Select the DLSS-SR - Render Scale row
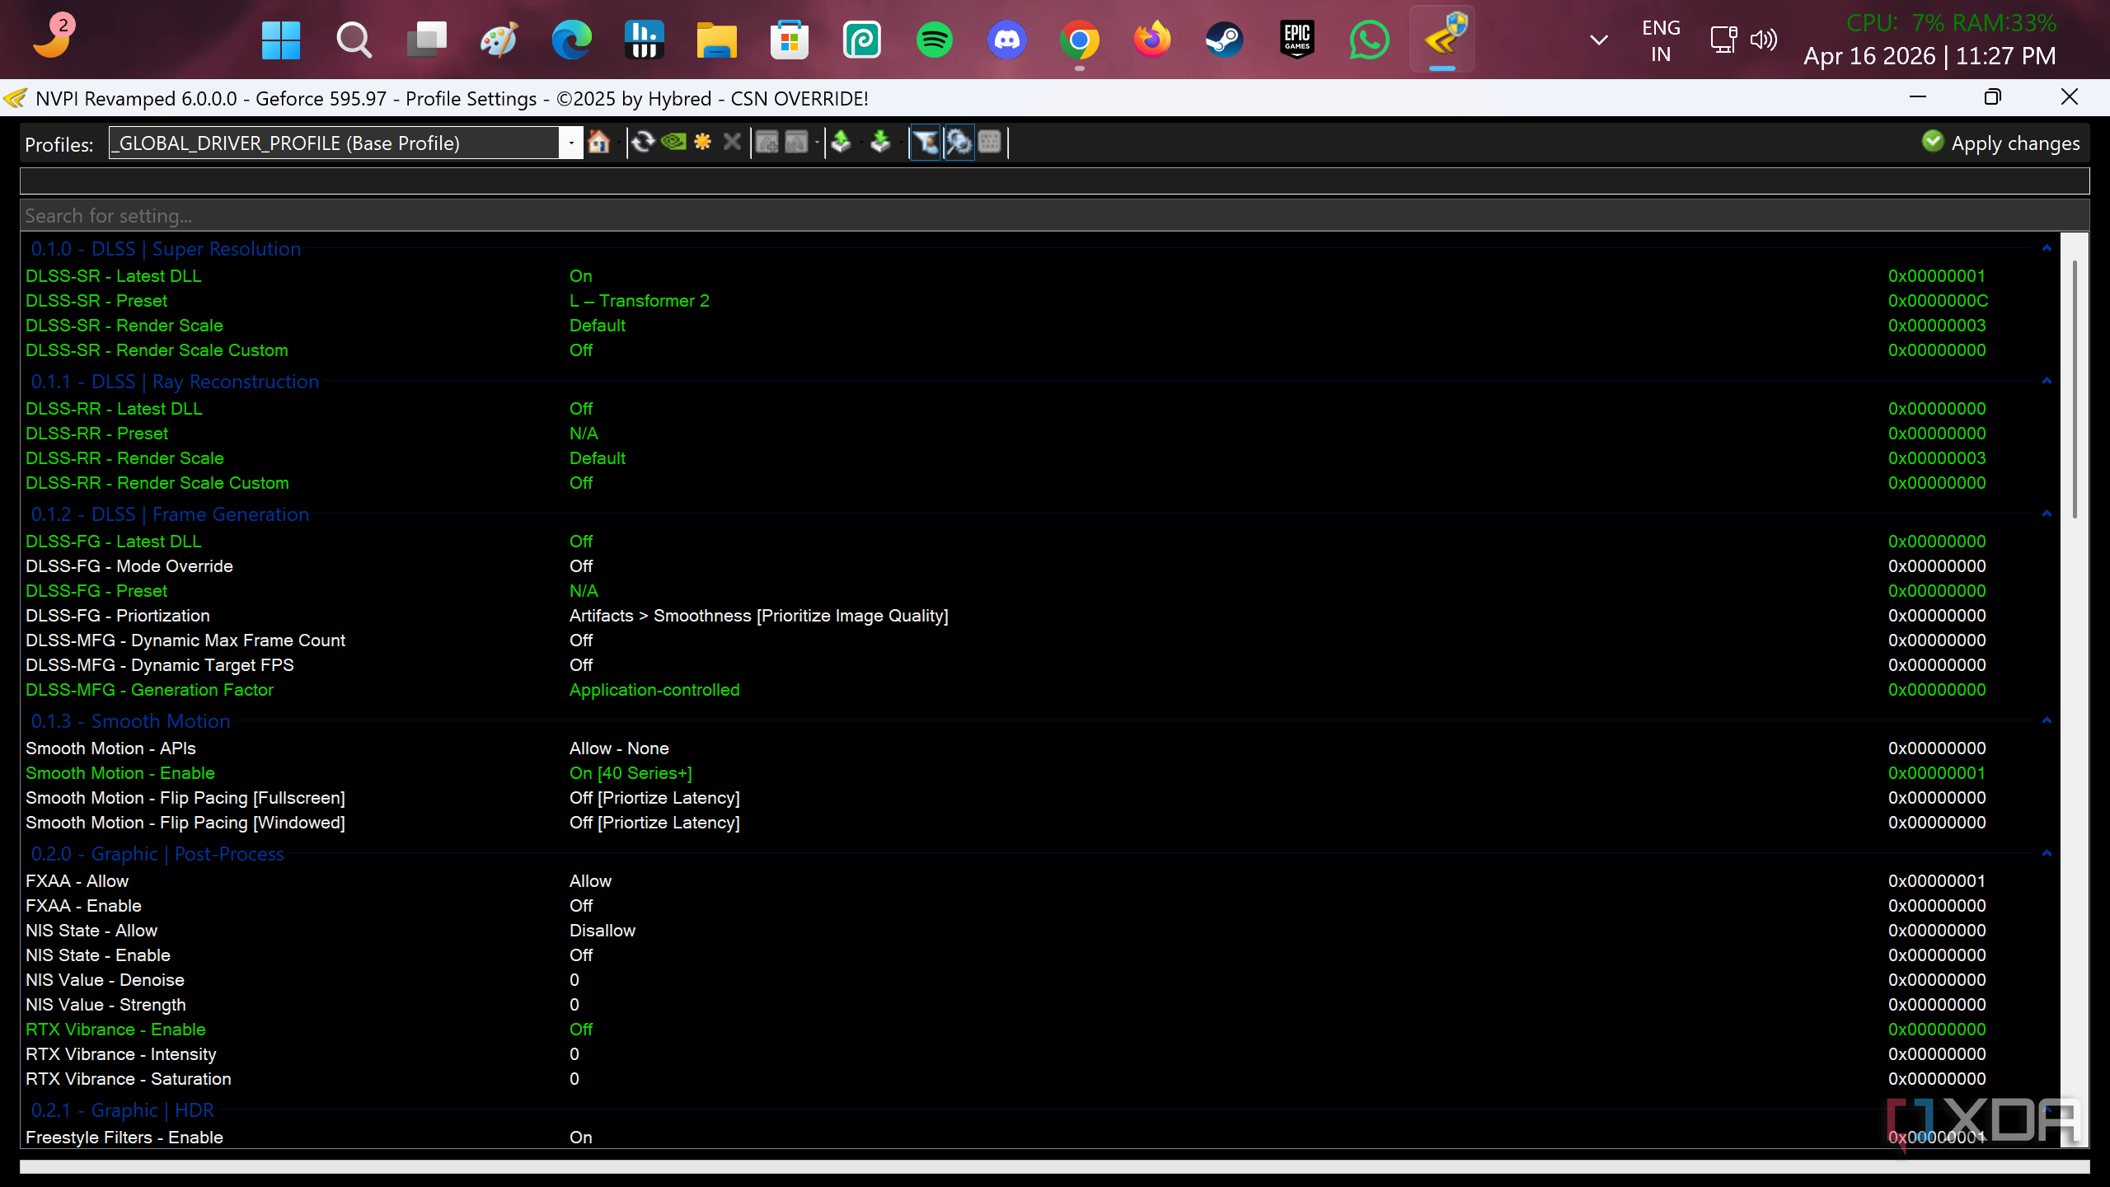The height and width of the screenshot is (1187, 2110). 1039,326
